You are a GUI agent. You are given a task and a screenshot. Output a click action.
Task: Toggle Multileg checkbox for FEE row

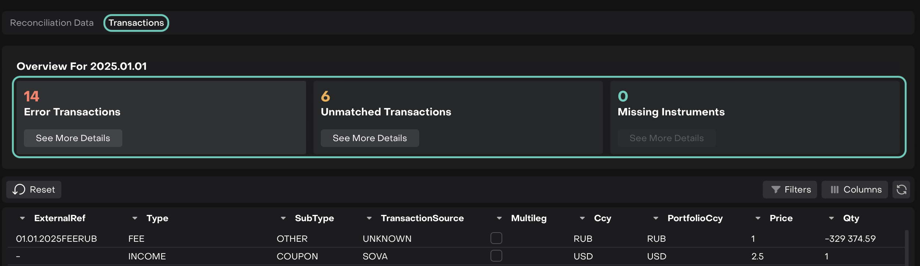pos(496,238)
